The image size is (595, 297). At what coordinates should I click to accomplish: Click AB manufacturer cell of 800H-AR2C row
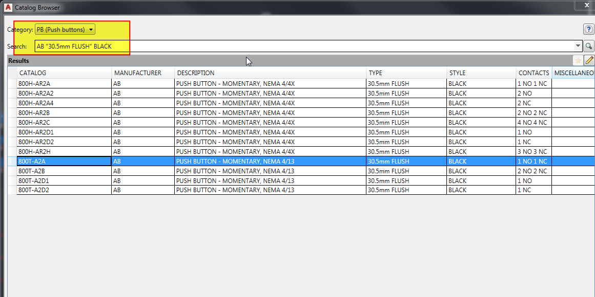pos(143,123)
